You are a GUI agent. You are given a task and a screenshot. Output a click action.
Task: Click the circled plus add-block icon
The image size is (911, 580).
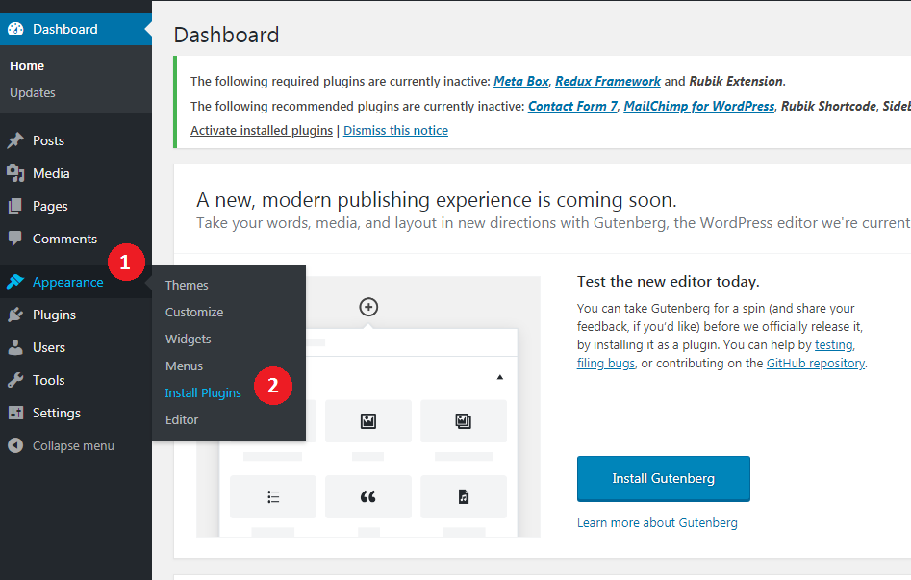coord(368,307)
